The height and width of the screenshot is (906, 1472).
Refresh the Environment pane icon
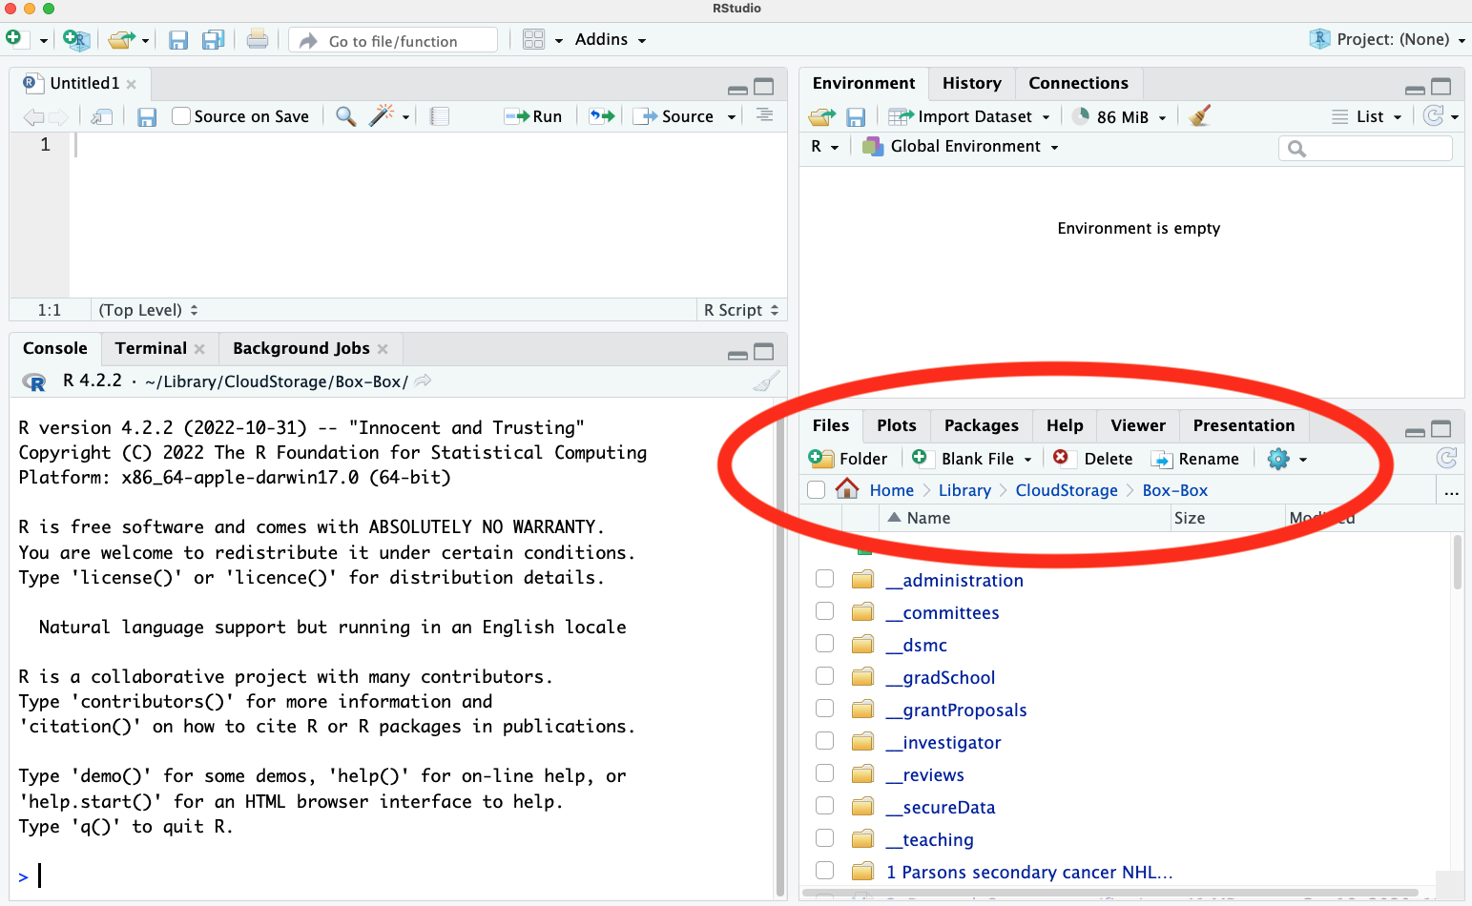coord(1433,115)
